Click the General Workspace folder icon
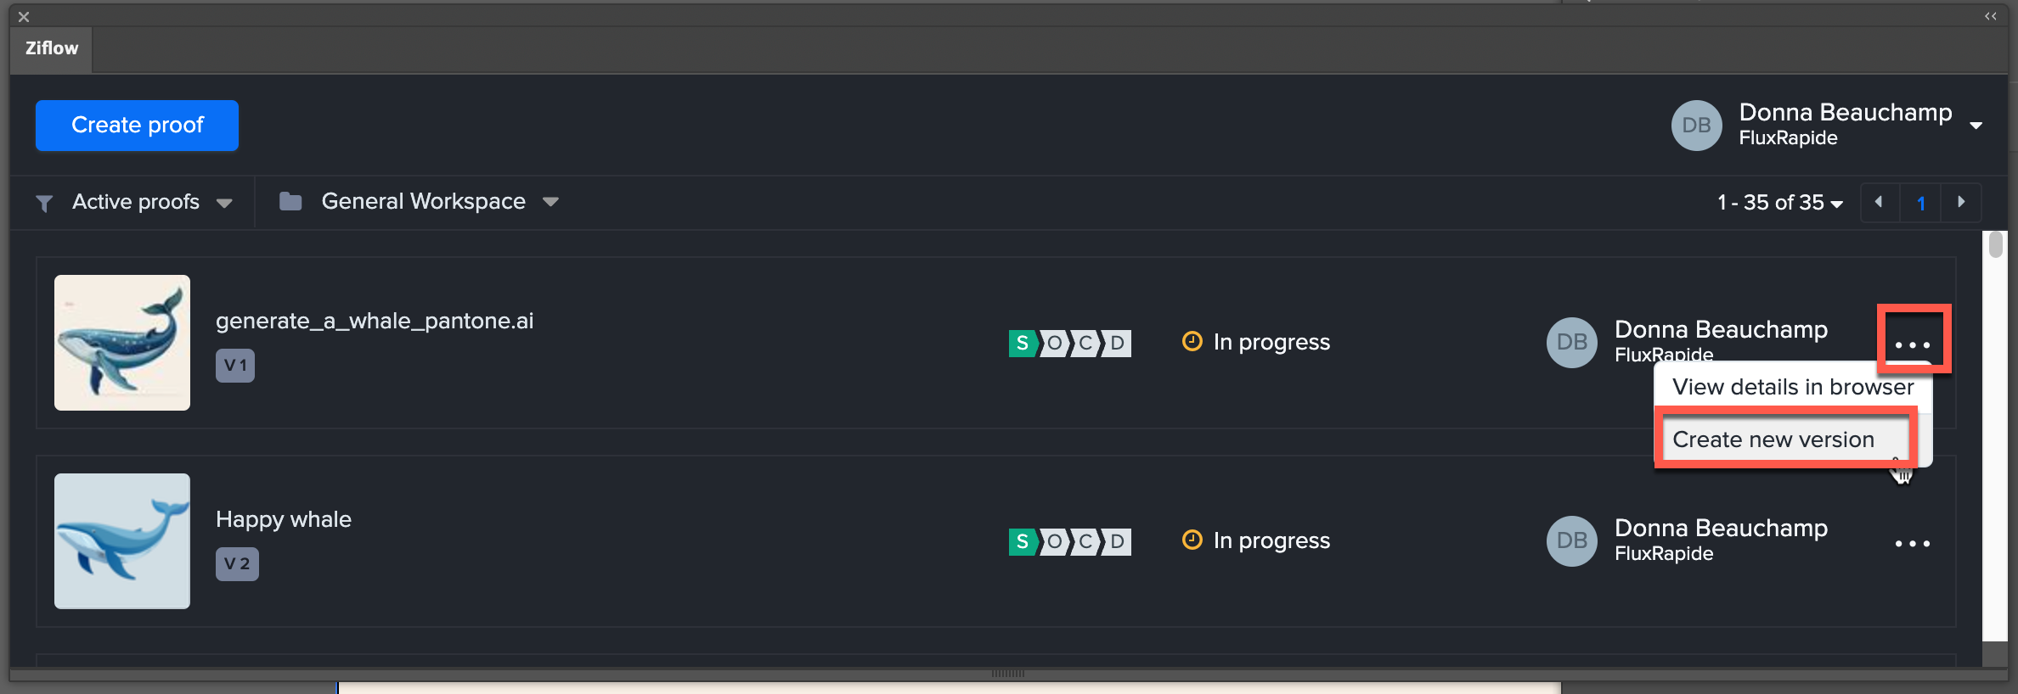The height and width of the screenshot is (694, 2018). 290,201
